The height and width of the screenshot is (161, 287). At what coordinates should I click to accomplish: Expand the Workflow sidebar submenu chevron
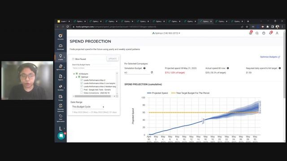pos(64,88)
